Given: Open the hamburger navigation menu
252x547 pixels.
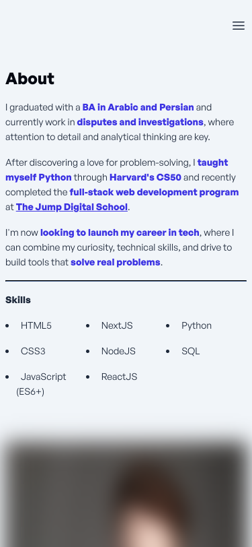Looking at the screenshot, I should point(239,26).
